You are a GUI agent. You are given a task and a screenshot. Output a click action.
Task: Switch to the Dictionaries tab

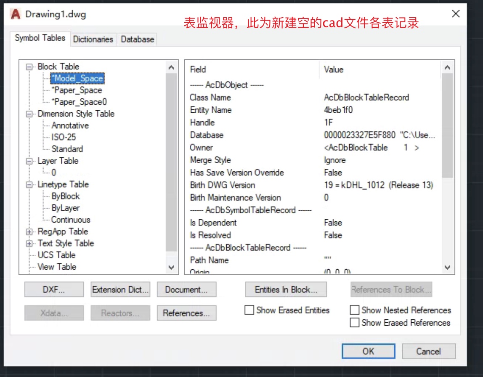(93, 39)
